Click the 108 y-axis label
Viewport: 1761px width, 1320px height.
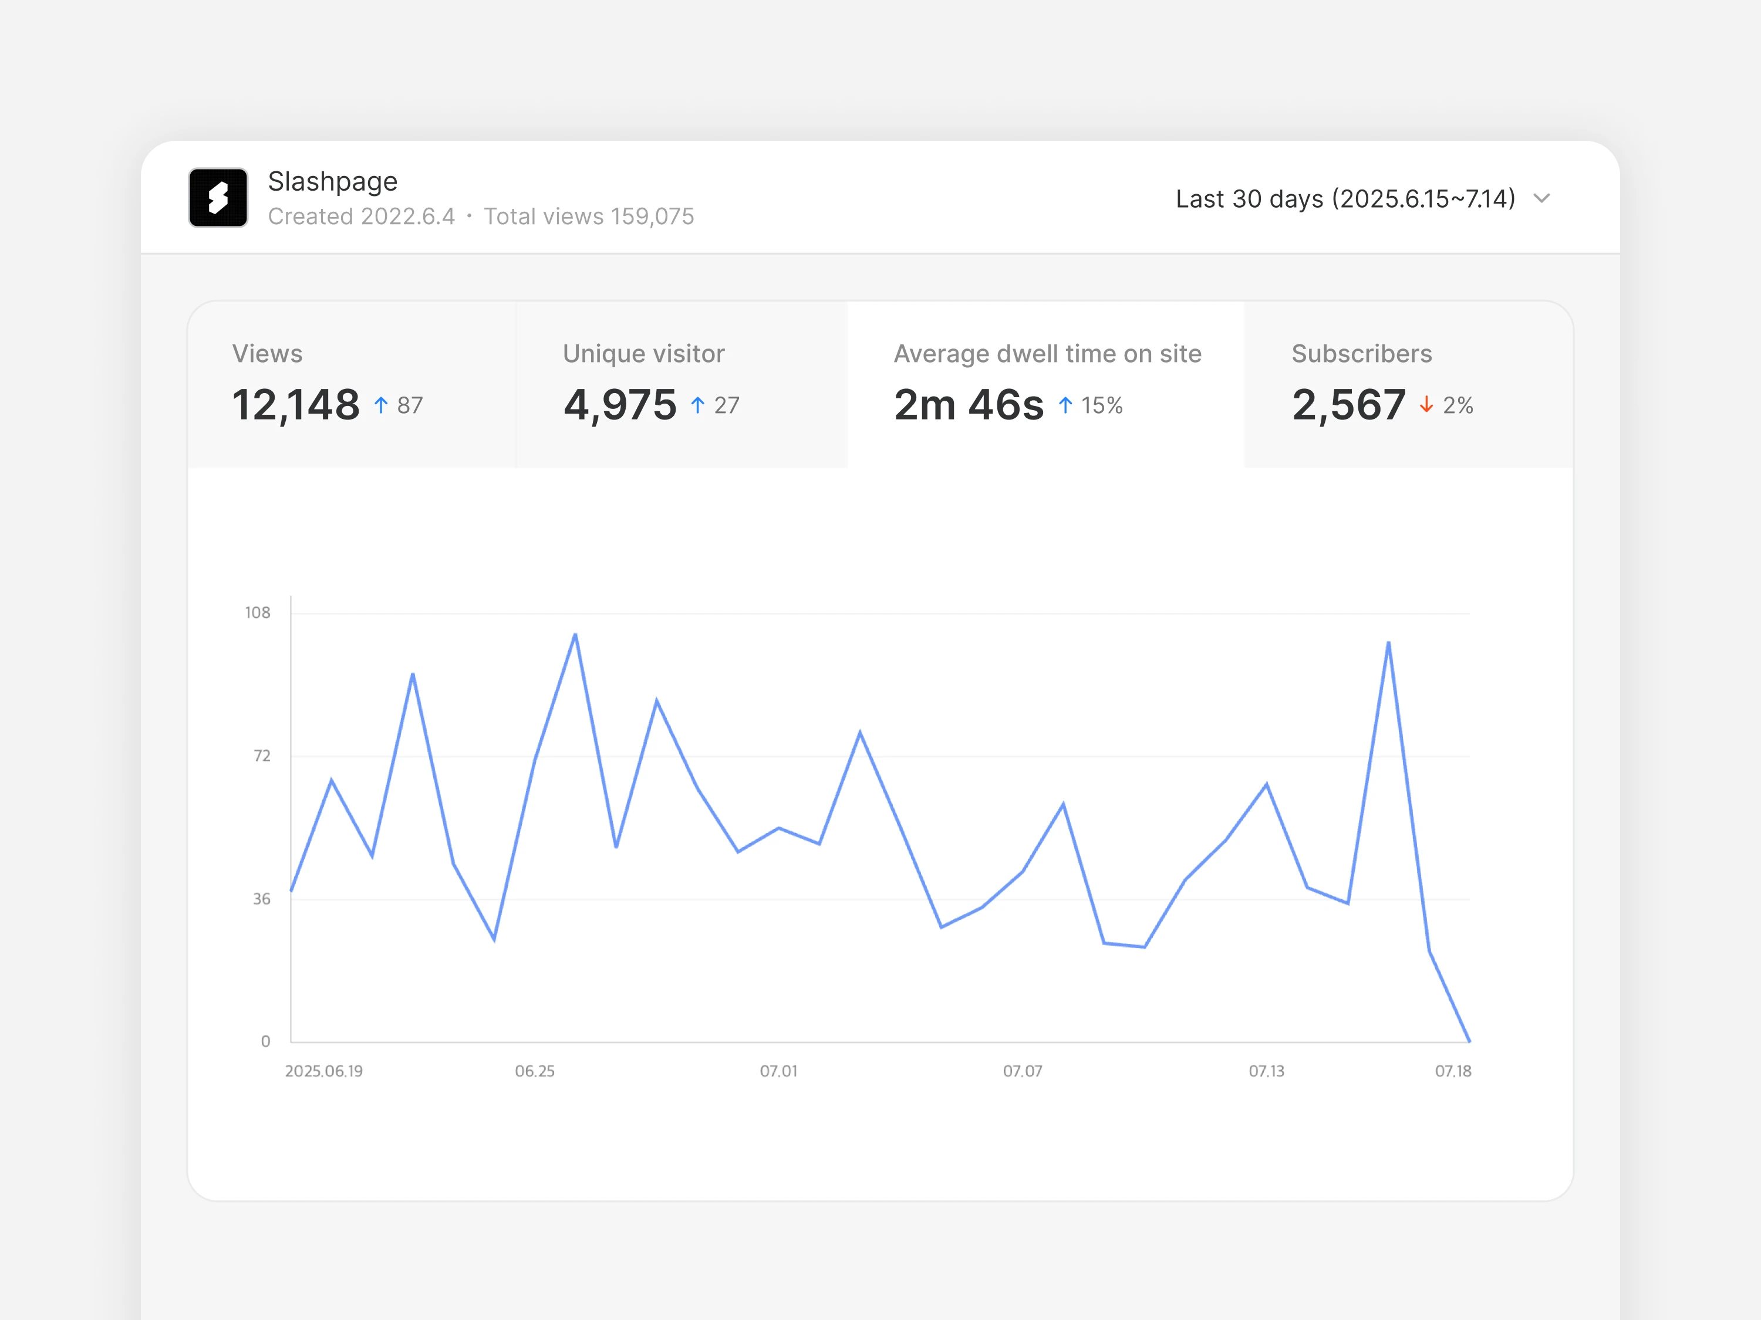coord(257,612)
